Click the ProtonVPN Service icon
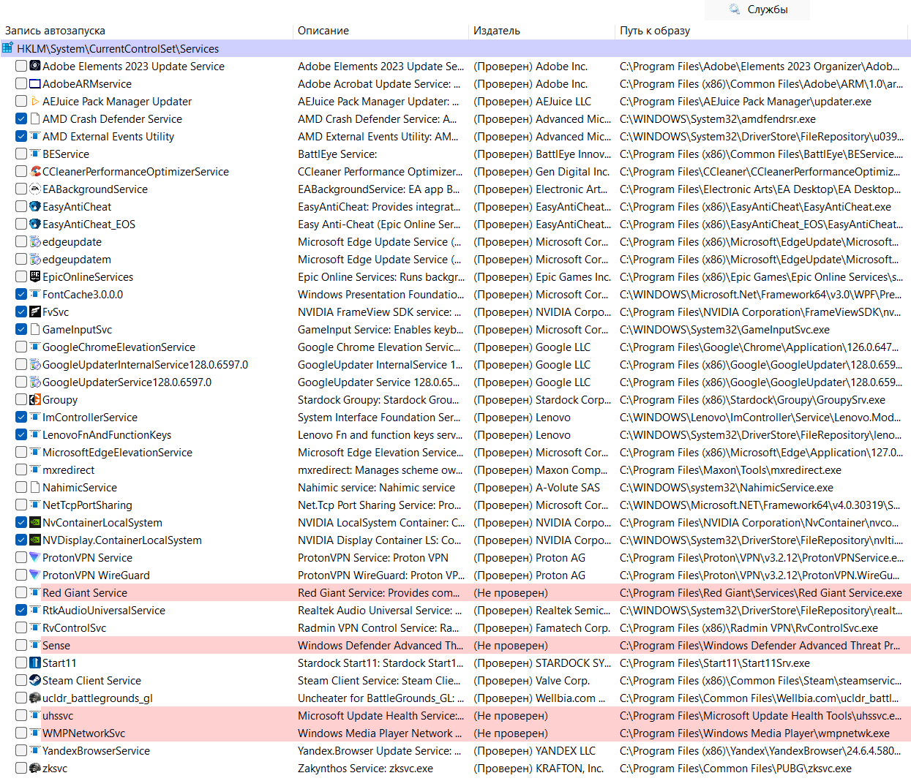Viewport: 911px width, 781px height. (34, 557)
